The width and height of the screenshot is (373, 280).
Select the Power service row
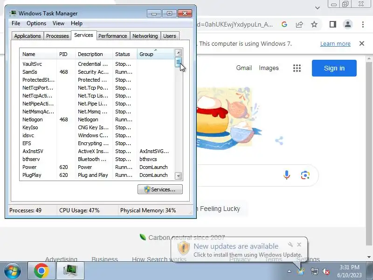[97, 167]
